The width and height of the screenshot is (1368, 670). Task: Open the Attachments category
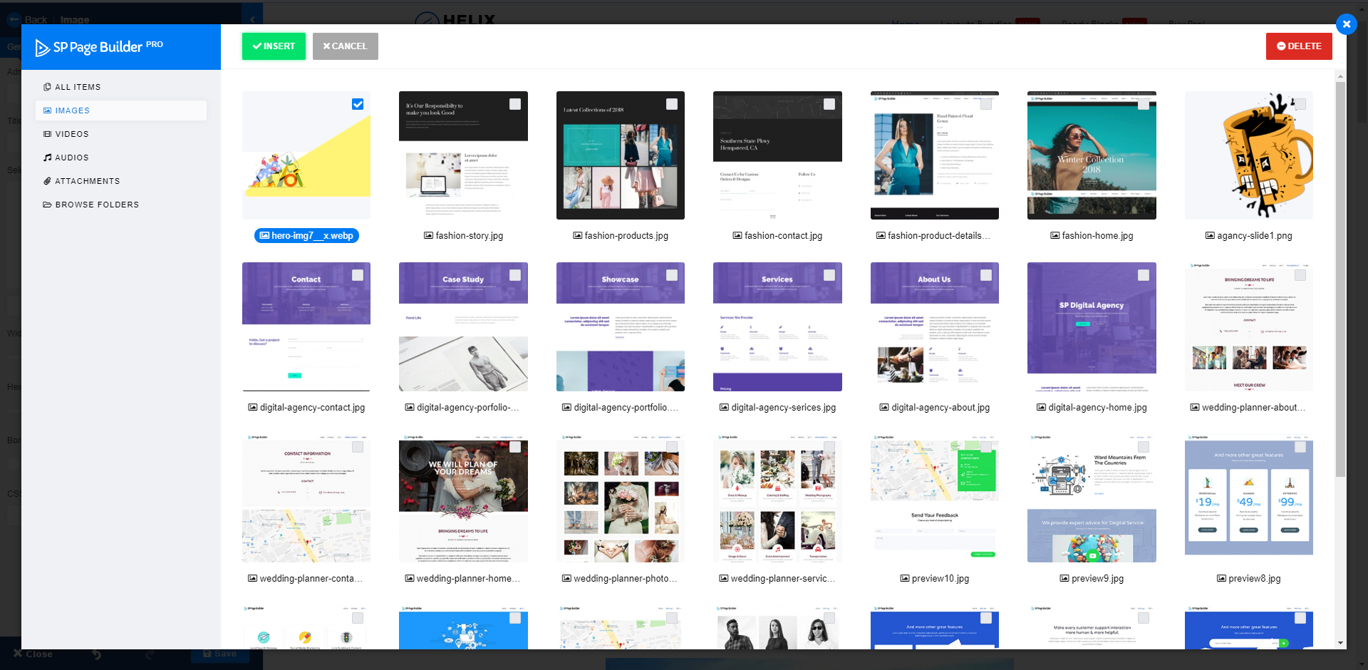click(x=121, y=181)
